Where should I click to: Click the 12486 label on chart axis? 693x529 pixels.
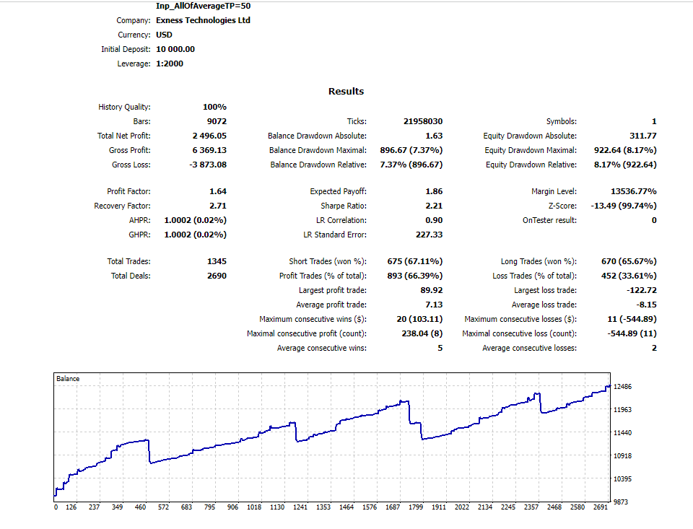[x=623, y=387]
